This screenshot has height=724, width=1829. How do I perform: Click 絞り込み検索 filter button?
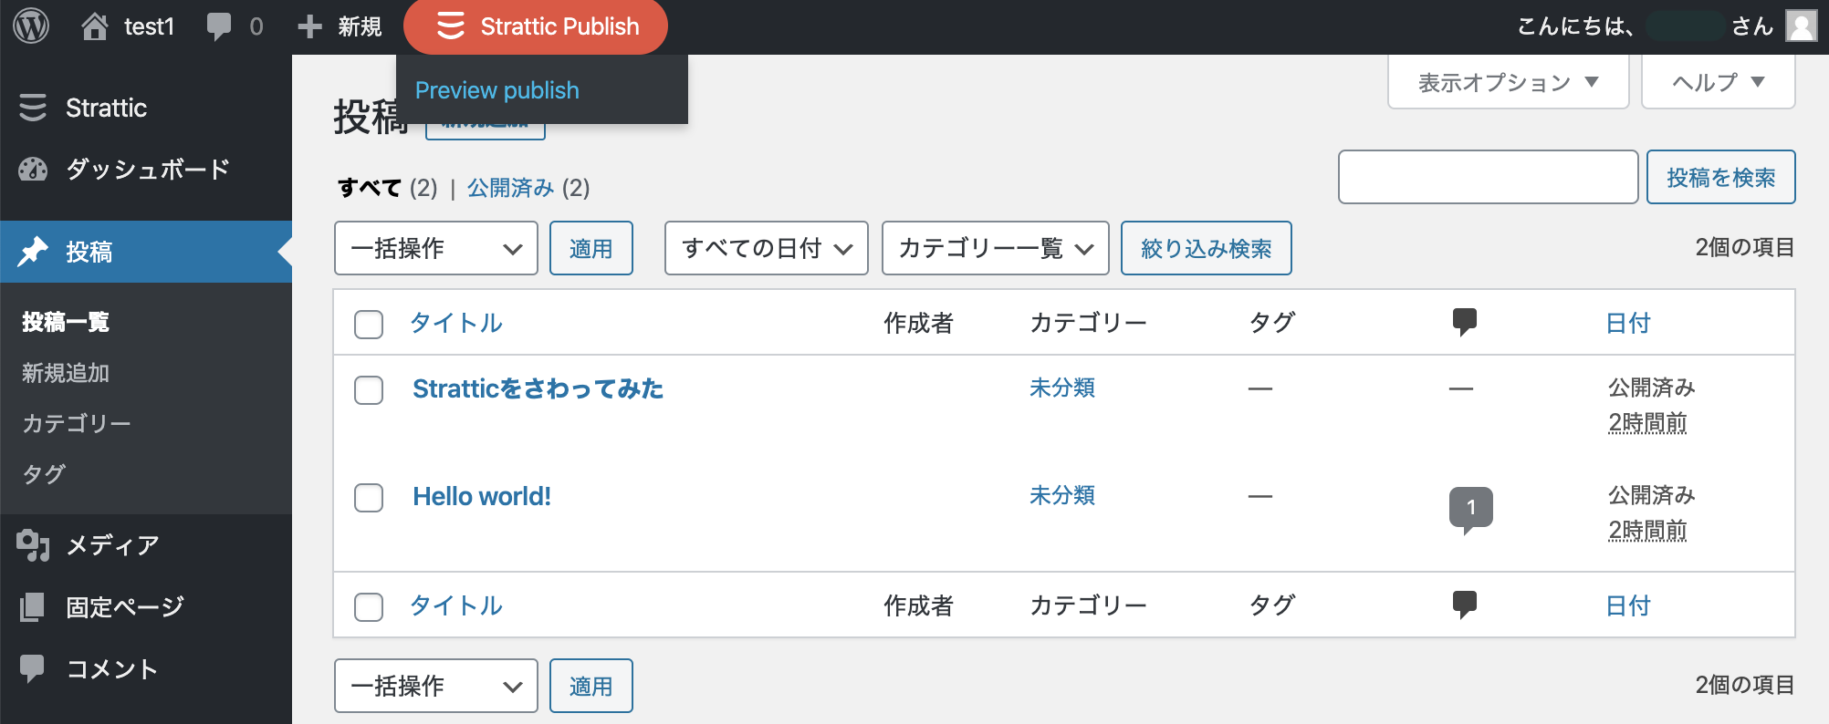click(1207, 248)
